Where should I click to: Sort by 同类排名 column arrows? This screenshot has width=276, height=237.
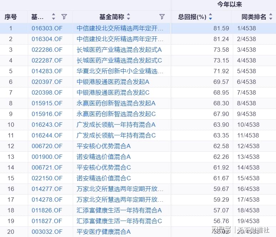[271, 16]
